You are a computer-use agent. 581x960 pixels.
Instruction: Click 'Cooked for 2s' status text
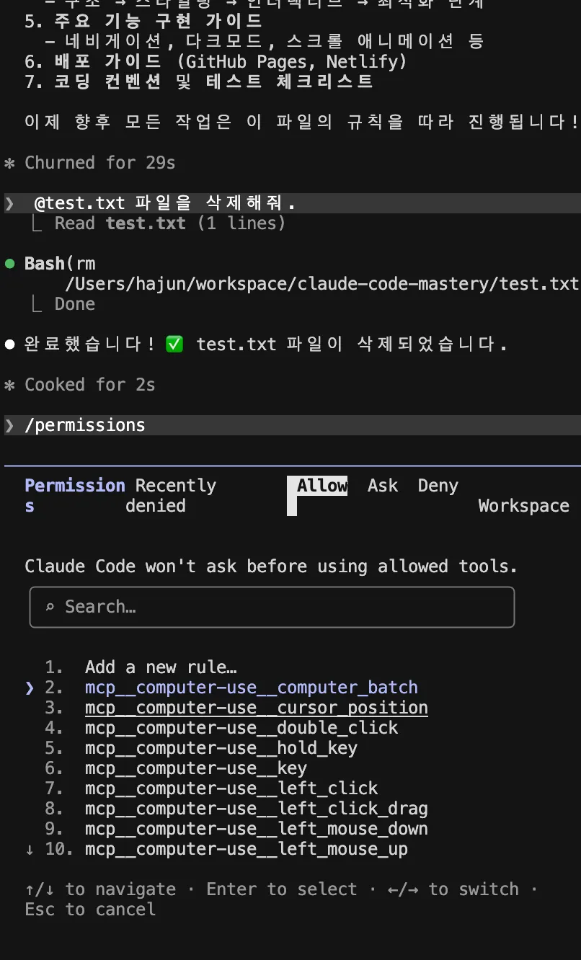click(x=89, y=385)
